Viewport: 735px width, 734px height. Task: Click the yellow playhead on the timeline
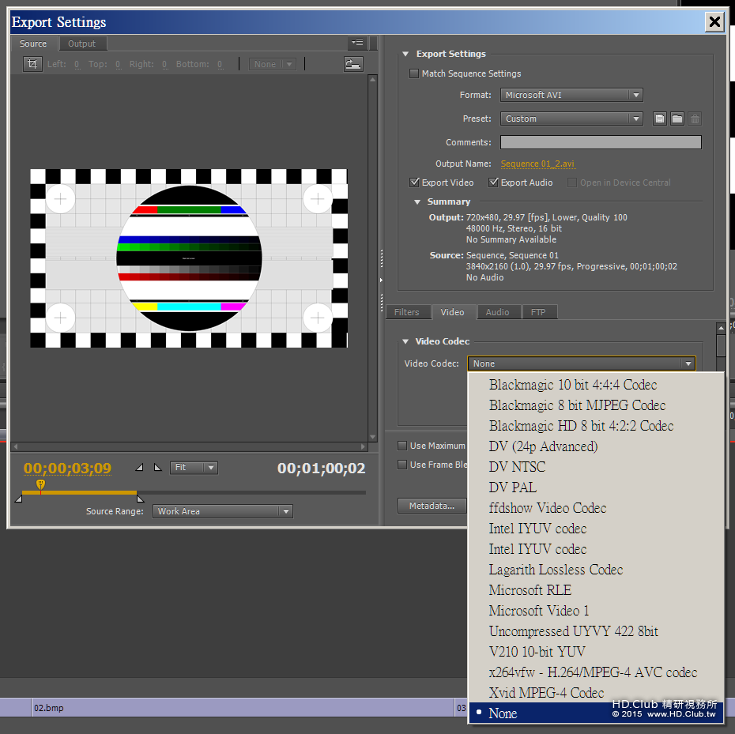coord(40,485)
